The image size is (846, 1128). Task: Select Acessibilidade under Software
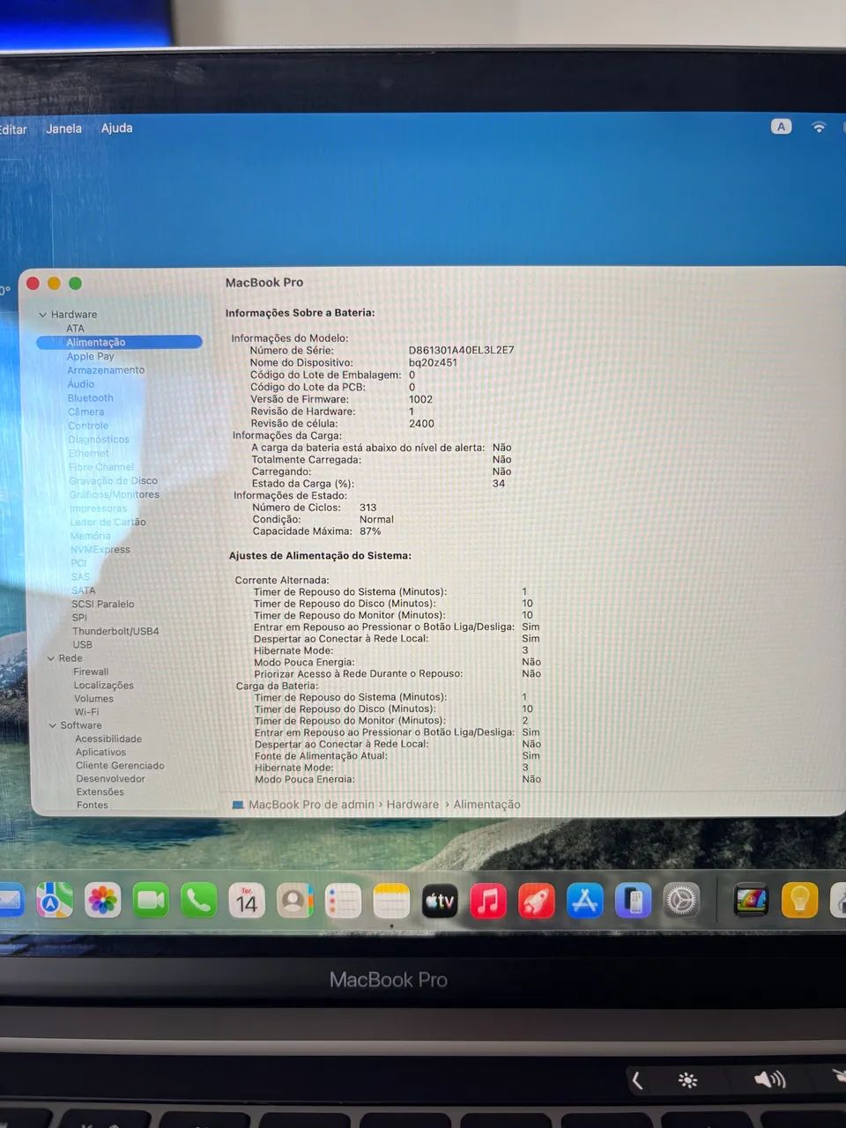coord(108,738)
